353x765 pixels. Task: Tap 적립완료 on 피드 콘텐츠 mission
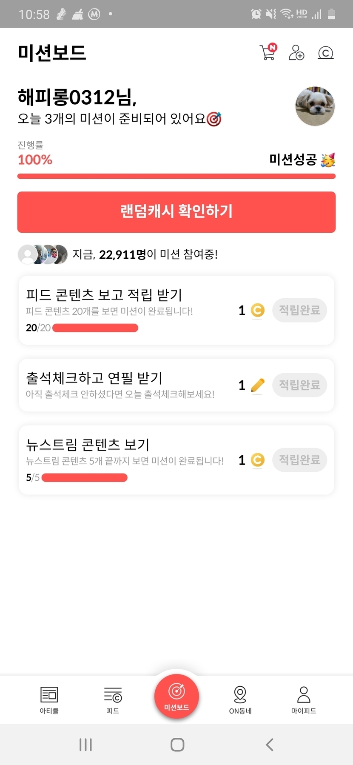coord(299,310)
